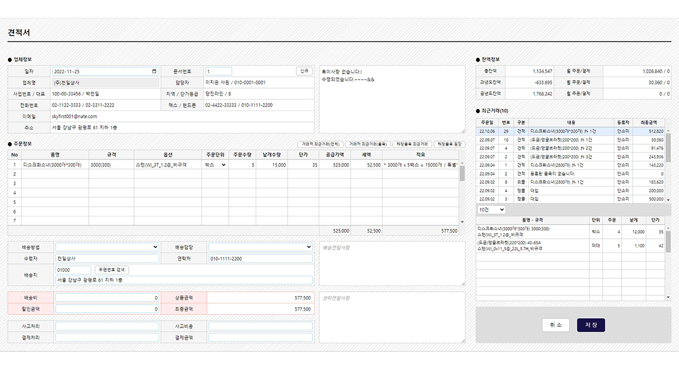679x370 pixels.
Task: Click the 센터전달사항 text area
Action: point(392,318)
